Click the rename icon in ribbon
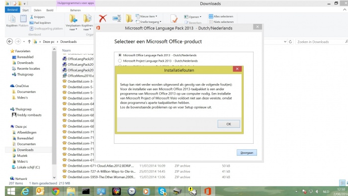The height and width of the screenshot is (196, 348). click(x=116, y=18)
